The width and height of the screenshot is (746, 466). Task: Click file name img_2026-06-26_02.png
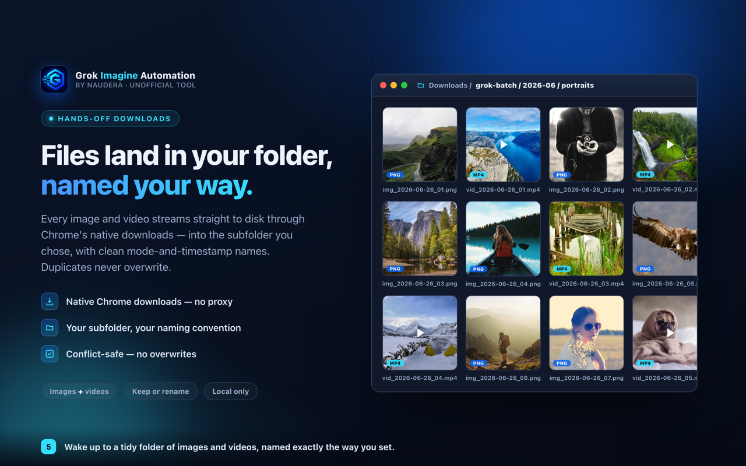click(586, 190)
